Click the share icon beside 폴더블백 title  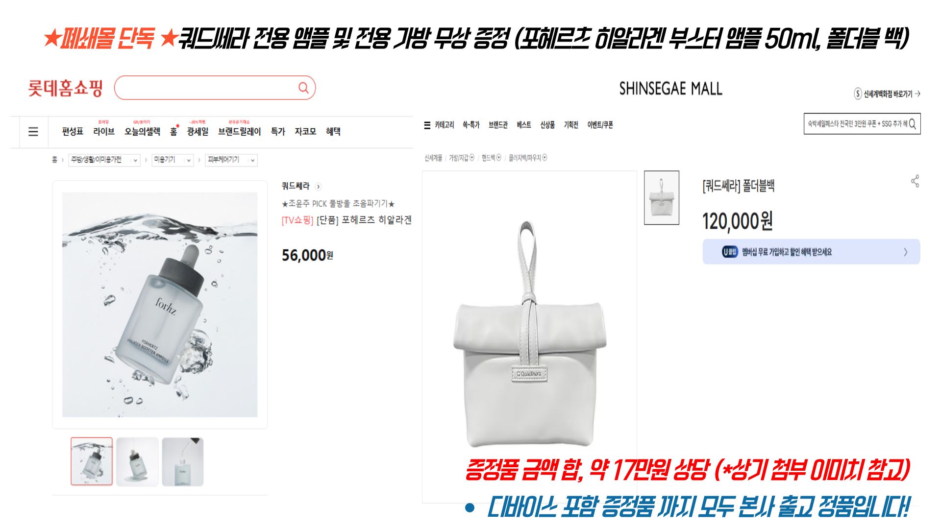click(915, 181)
